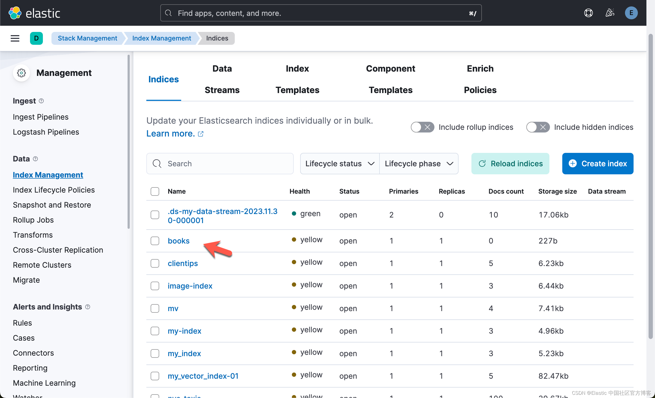Open the hamburger navigation menu
655x398 pixels.
[x=15, y=38]
